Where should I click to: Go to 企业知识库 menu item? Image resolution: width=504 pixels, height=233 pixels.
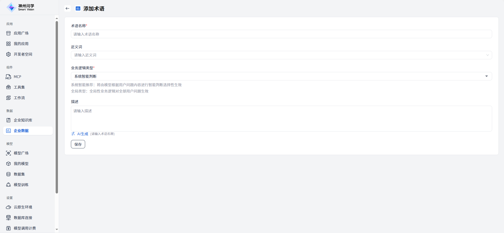[23, 120]
